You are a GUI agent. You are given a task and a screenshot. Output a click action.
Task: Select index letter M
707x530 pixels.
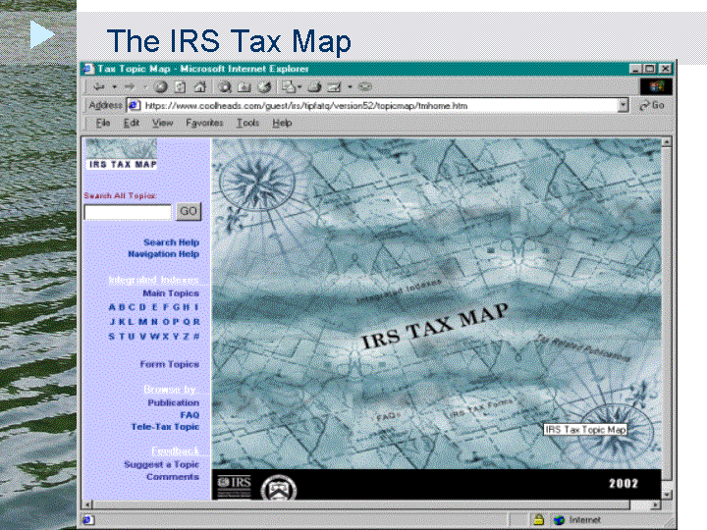click(x=142, y=321)
